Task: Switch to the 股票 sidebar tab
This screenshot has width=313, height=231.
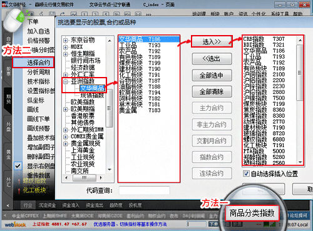Action: click(x=8, y=71)
